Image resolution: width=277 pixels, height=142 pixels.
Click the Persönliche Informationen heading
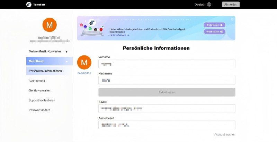click(x=156, y=48)
